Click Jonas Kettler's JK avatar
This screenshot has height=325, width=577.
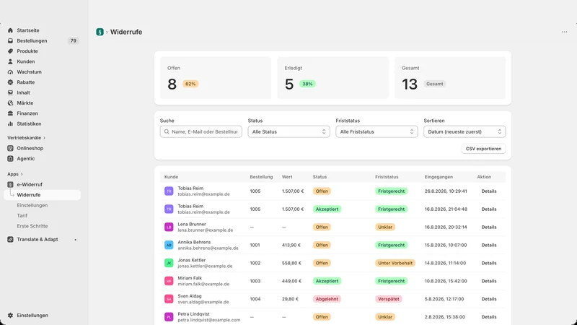tap(169, 263)
